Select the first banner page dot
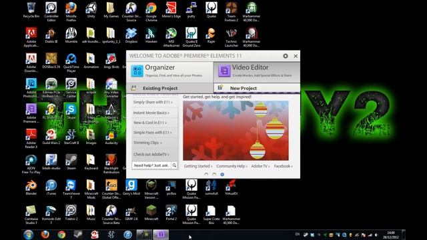Viewport: 427px width, 240px height. [x=206, y=175]
